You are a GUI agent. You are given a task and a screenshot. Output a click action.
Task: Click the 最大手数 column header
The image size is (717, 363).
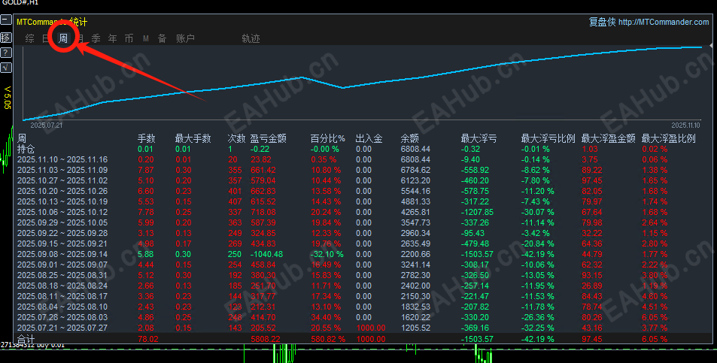[193, 138]
